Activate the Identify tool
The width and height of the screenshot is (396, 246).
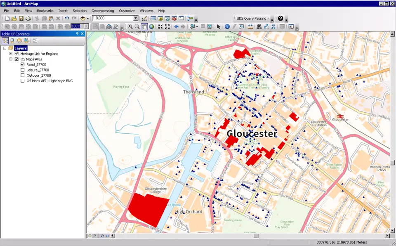click(x=227, y=26)
